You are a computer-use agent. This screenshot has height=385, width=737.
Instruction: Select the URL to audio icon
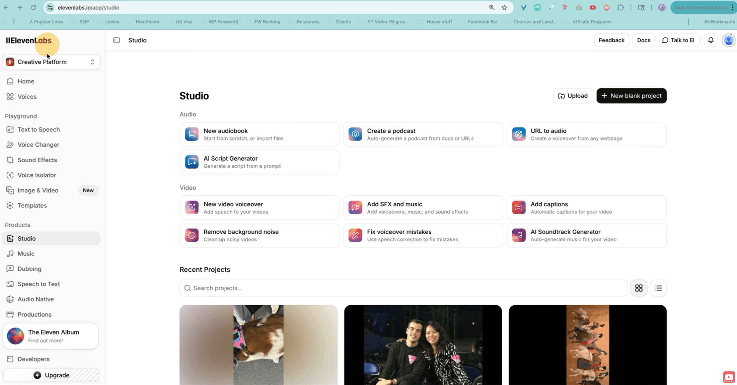[519, 134]
